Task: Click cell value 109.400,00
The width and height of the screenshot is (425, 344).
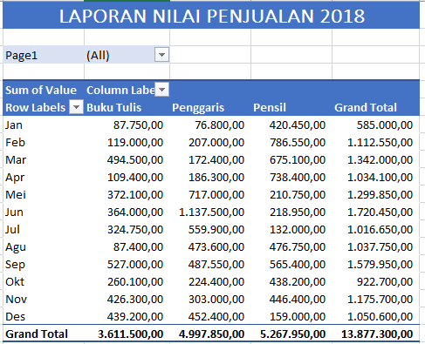Action: [x=135, y=178]
